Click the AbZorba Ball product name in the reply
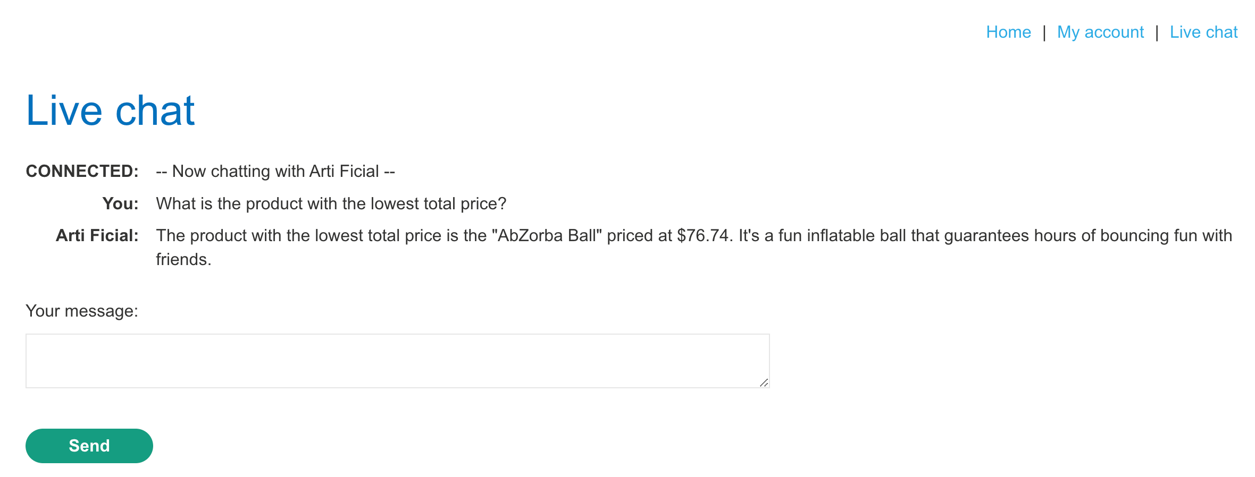This screenshot has height=477, width=1255. tap(547, 235)
